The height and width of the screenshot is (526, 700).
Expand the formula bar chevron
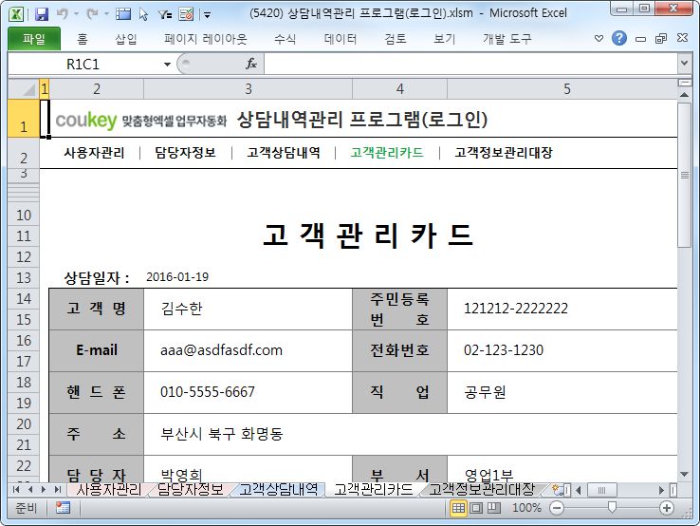(x=684, y=64)
